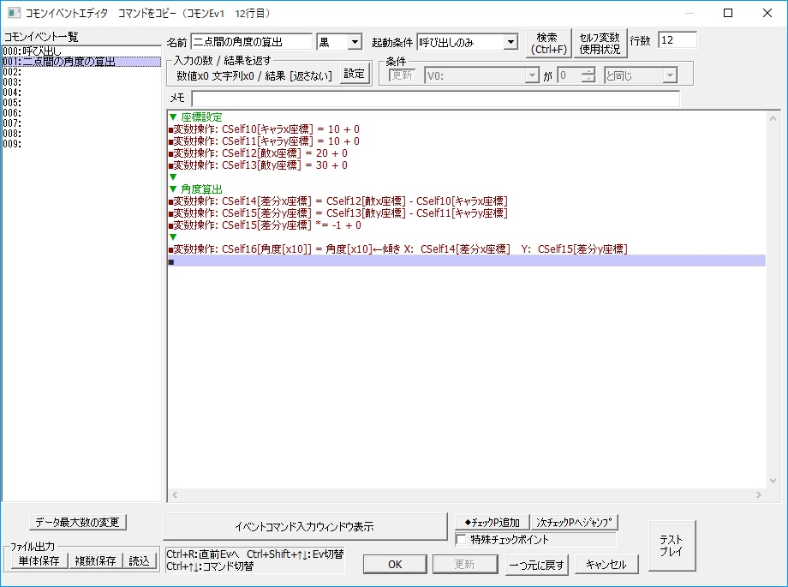Click the テストプレイ button
788x587 pixels.
pos(672,546)
